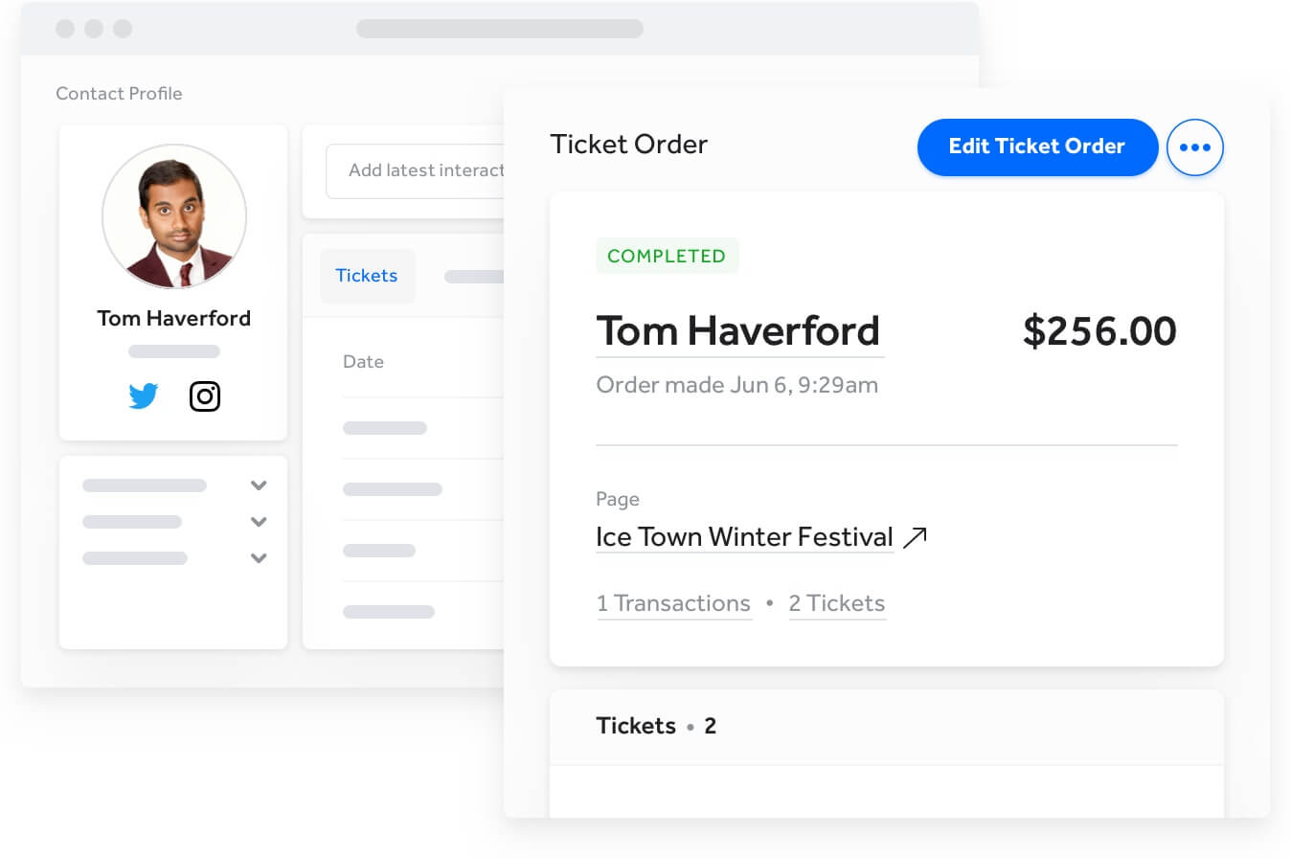
Task: Open the three-dots more options button
Action: pyautogui.click(x=1195, y=147)
